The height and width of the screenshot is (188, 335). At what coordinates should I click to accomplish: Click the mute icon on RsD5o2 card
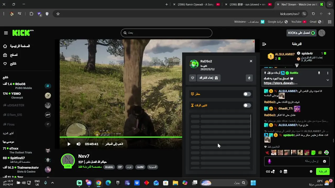click(249, 78)
